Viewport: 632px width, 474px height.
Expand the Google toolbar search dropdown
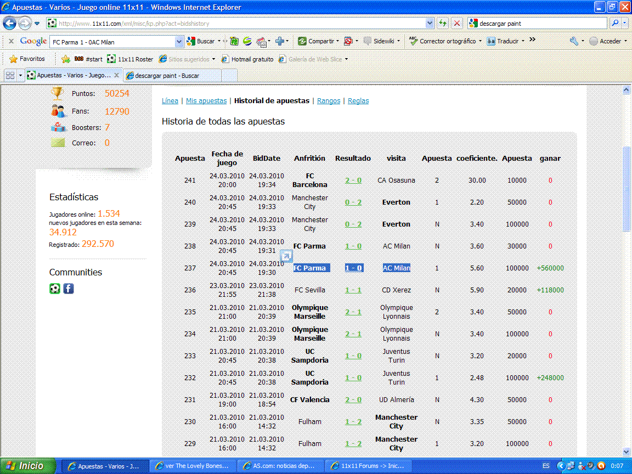pos(179,42)
